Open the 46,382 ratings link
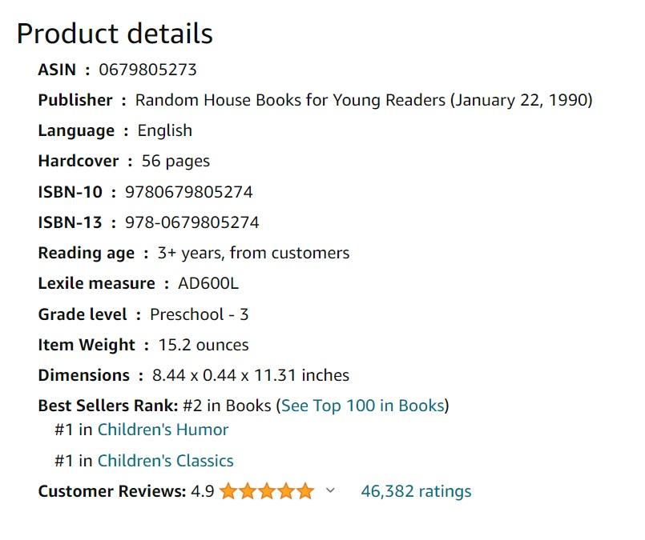645x540 pixels. click(x=415, y=490)
